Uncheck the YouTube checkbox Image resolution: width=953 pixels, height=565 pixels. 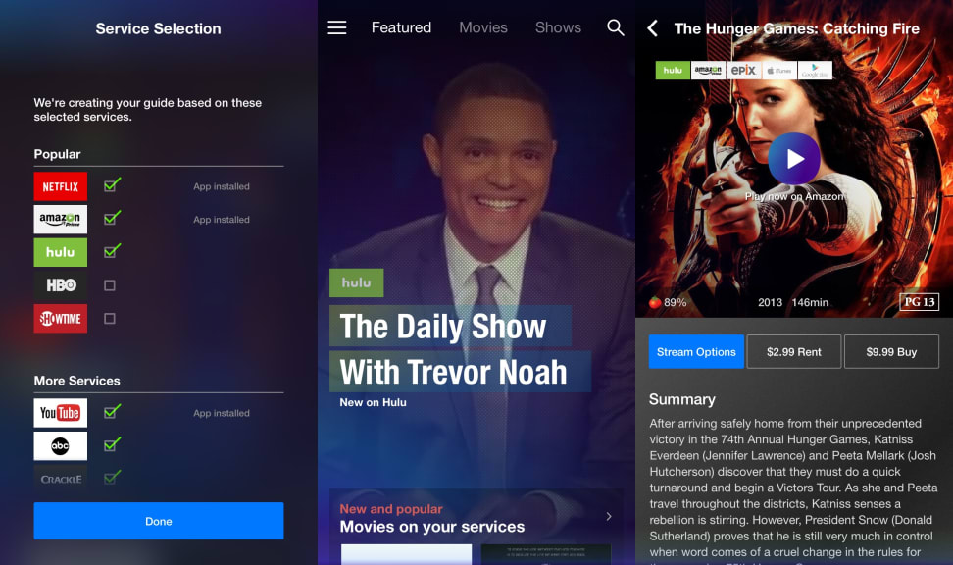[111, 412]
